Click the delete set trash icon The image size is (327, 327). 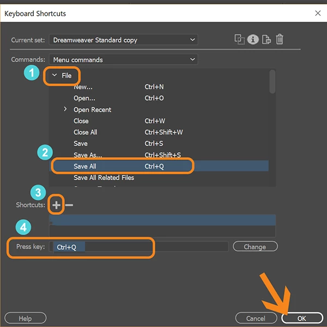[x=280, y=39]
